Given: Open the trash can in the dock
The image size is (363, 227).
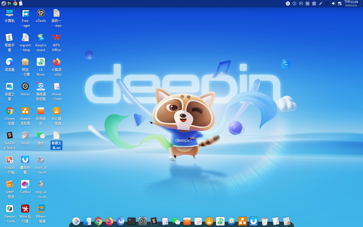Looking at the screenshot, I should point(265,221).
